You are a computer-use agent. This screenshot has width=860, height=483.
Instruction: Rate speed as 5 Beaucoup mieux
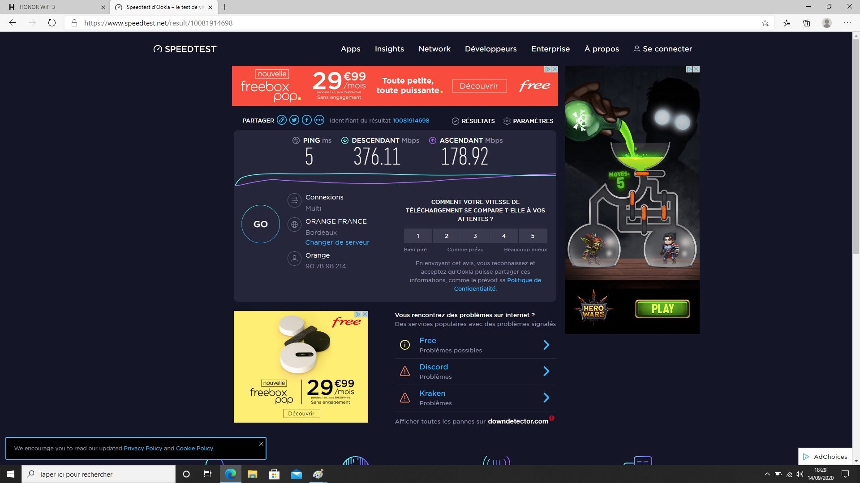[x=533, y=236]
